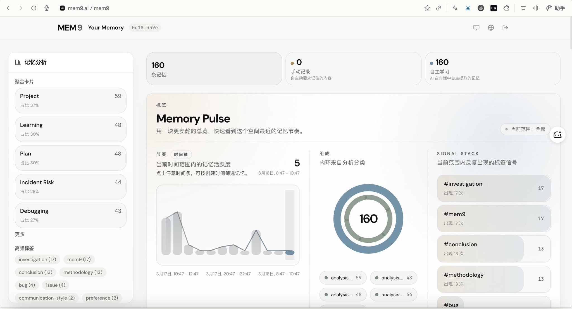The image size is (572, 309).
Task: Open the globe language icon
Action: coord(491,28)
